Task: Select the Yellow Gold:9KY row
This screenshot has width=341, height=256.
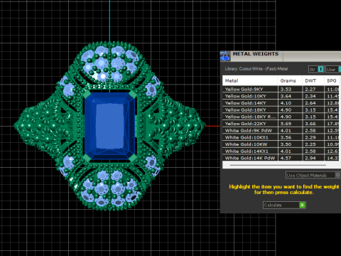Action: [281, 89]
